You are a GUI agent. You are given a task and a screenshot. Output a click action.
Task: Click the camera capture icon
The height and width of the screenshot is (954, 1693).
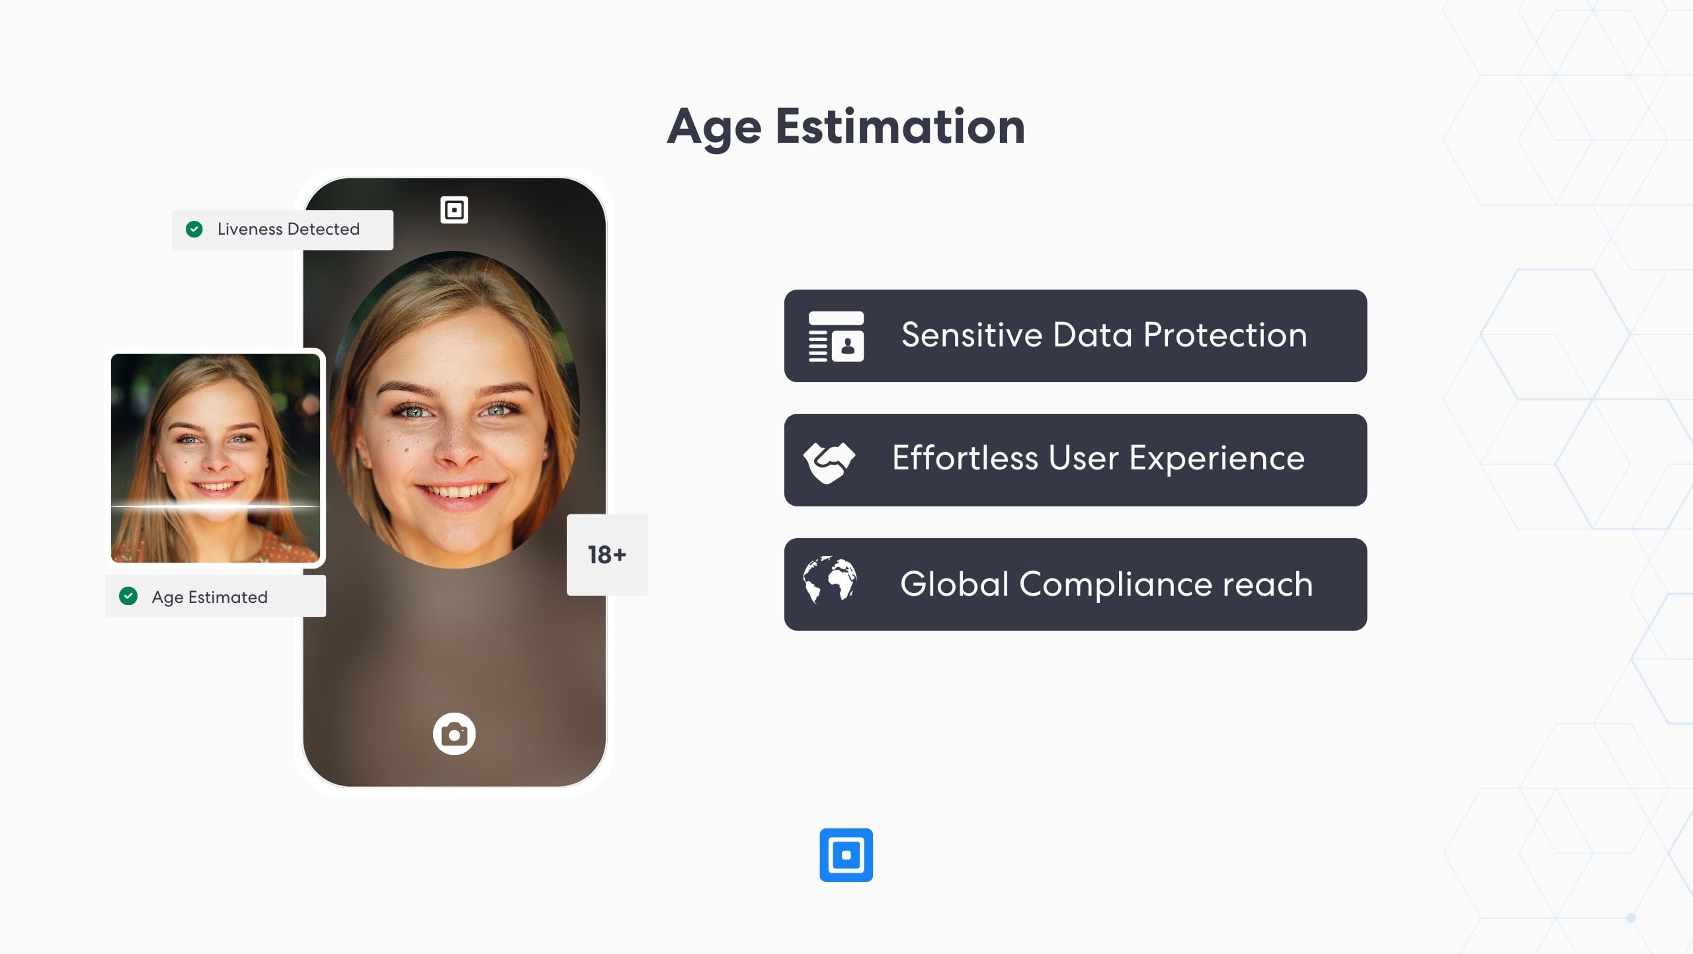[x=454, y=732]
